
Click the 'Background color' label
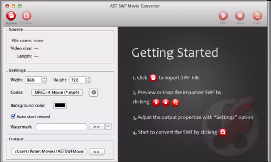pos(28,105)
